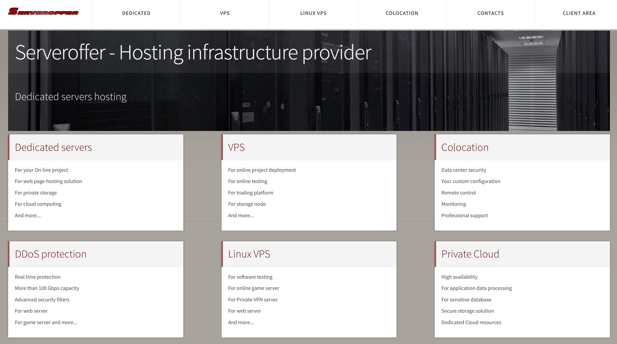Click 'Data center security' line
The width and height of the screenshot is (617, 344).
point(464,170)
